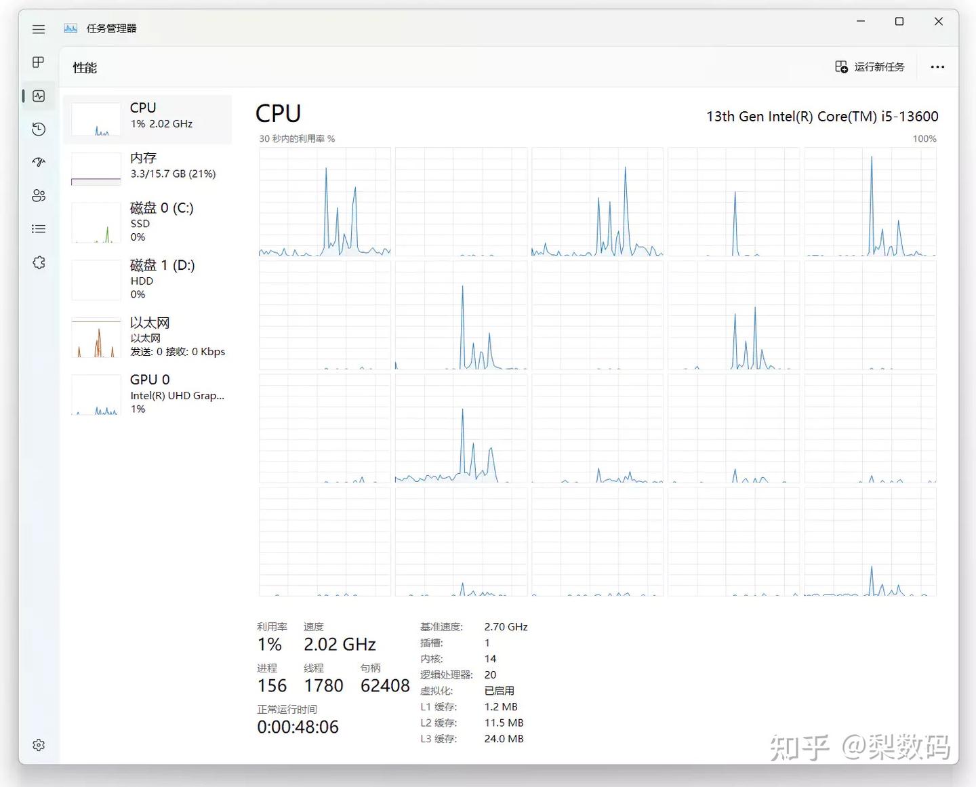Viewport: 976px width, 787px height.
Task: Expand the navigation pane with hamburger icon
Action: click(x=38, y=28)
